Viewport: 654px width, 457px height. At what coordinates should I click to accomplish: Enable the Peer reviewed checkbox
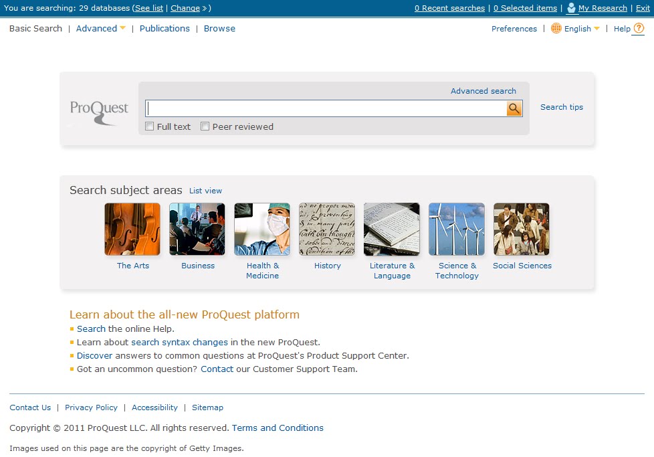click(x=205, y=126)
